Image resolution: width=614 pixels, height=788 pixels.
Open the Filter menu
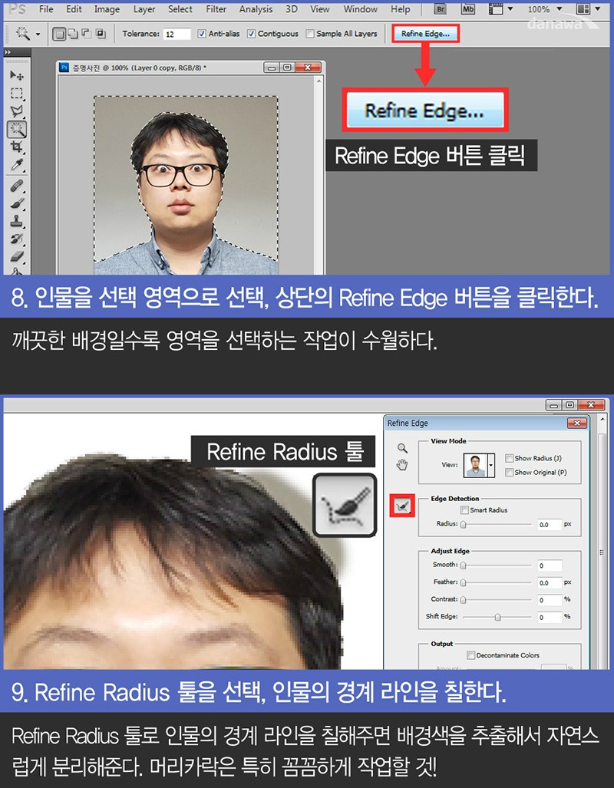tap(216, 9)
